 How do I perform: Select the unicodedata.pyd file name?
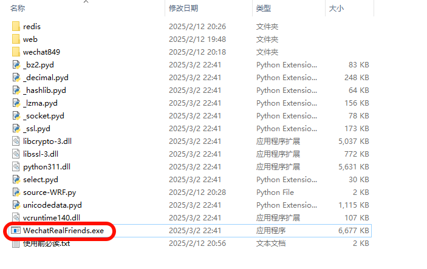(52, 205)
